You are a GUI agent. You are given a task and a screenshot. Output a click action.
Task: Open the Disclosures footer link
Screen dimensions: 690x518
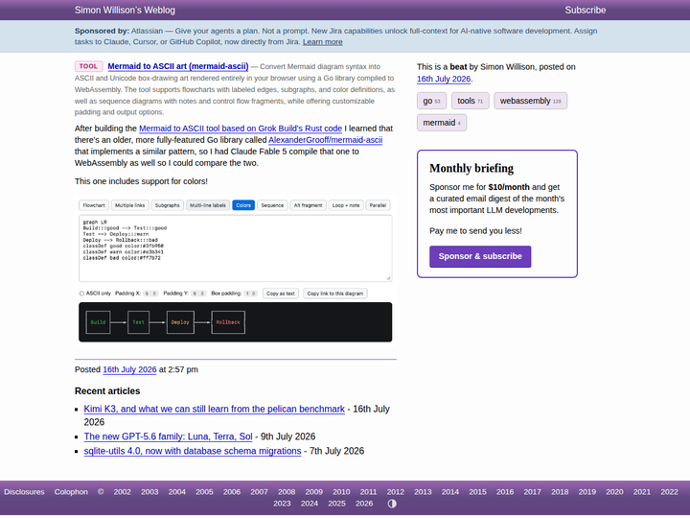24,491
